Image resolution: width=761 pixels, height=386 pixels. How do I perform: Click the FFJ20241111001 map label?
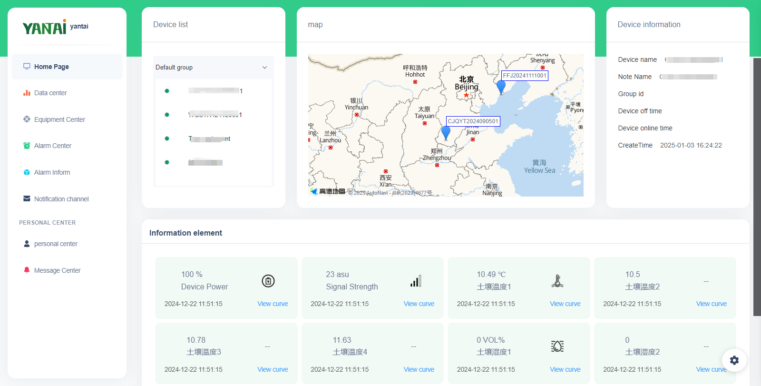point(525,76)
